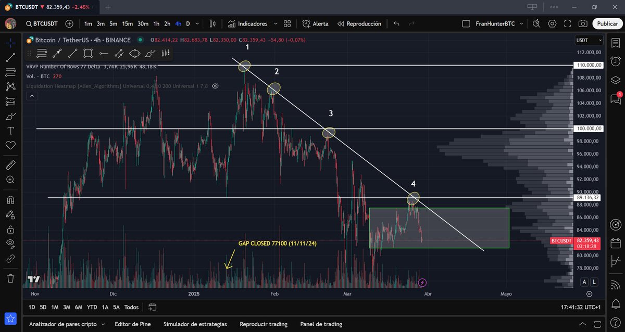Open Panel de trading tab
625x332 pixels.
tap(321, 324)
